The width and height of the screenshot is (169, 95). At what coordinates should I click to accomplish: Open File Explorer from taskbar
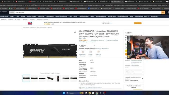coord(90,93)
